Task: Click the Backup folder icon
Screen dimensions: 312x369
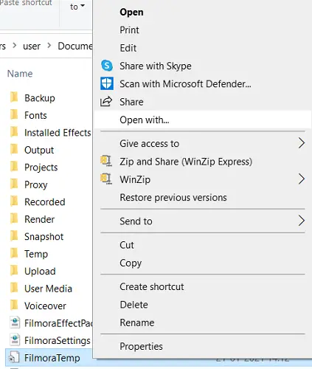Action: tap(14, 97)
